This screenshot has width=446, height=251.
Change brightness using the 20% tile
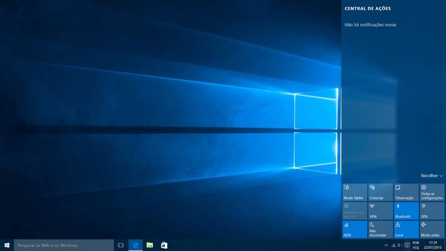click(432, 211)
